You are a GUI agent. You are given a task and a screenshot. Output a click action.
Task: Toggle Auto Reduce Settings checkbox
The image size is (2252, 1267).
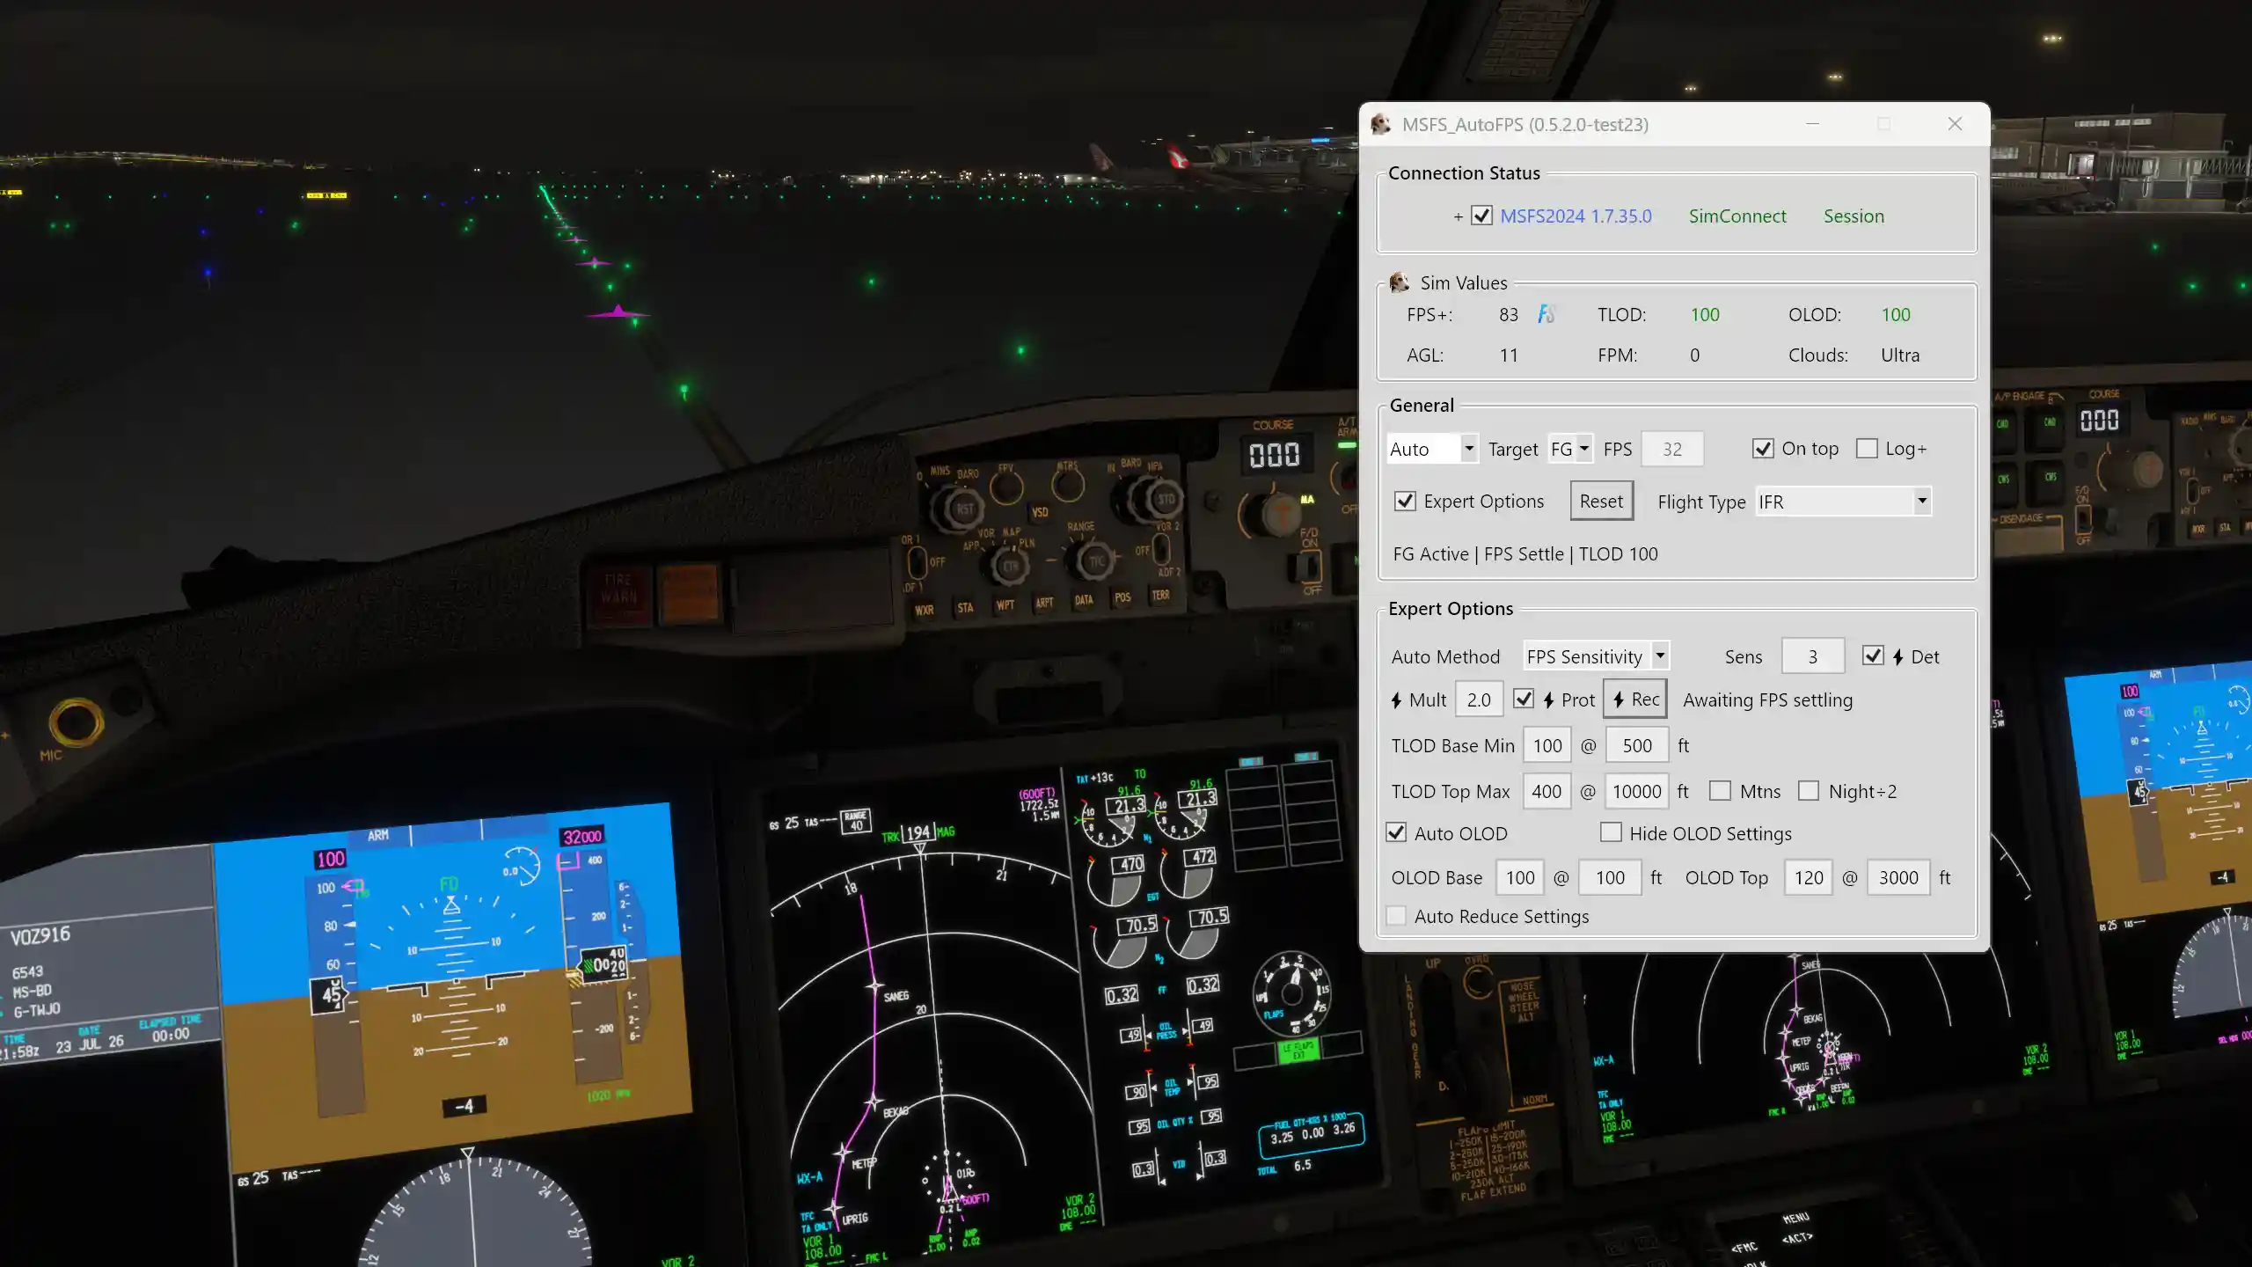click(1396, 916)
